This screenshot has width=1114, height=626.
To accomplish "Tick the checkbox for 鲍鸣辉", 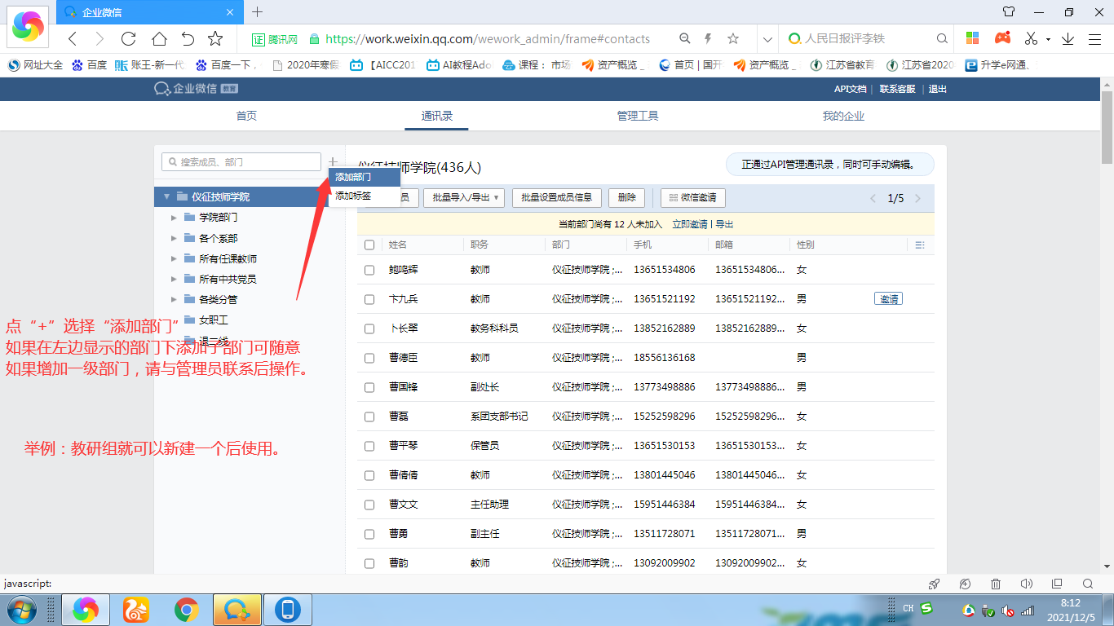I will 369,270.
